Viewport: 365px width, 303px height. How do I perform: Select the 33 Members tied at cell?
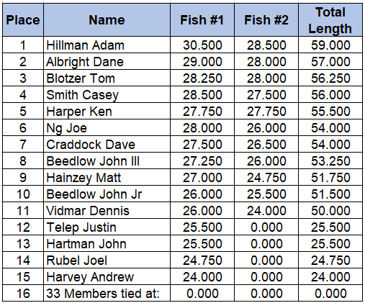[x=107, y=293]
